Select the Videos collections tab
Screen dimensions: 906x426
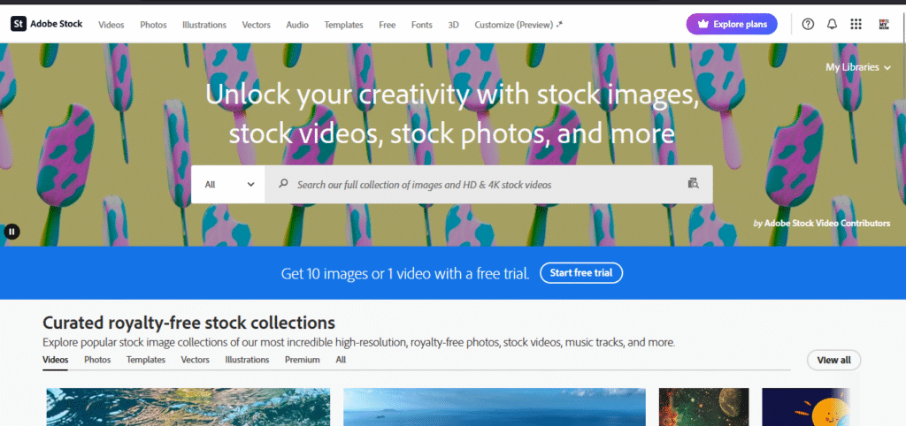[x=56, y=360]
